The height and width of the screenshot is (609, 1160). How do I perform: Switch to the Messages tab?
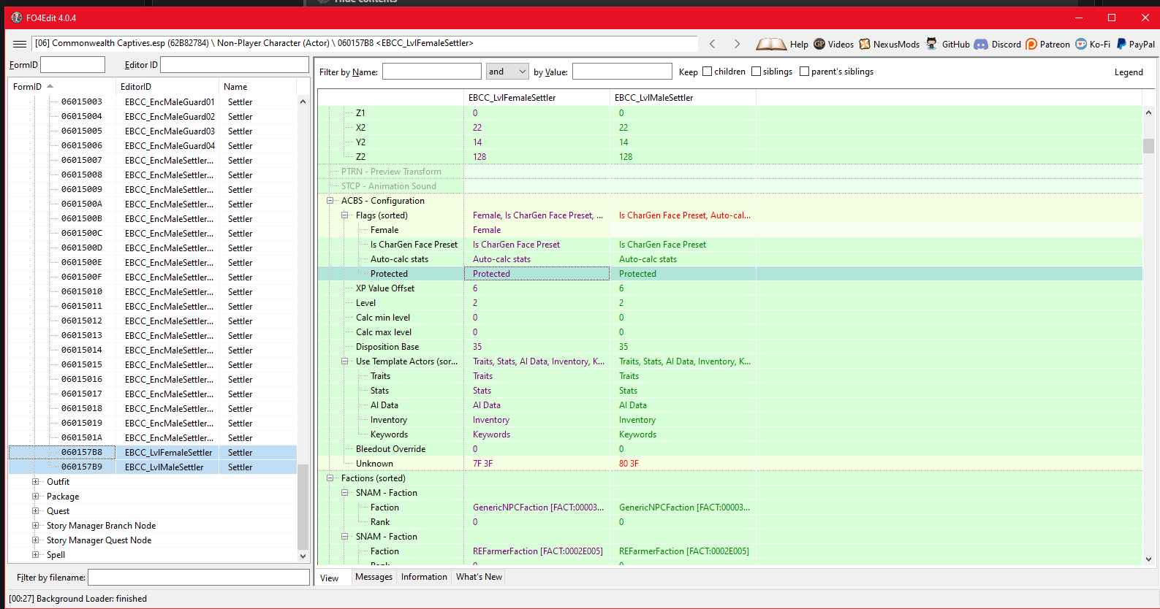coord(374,577)
